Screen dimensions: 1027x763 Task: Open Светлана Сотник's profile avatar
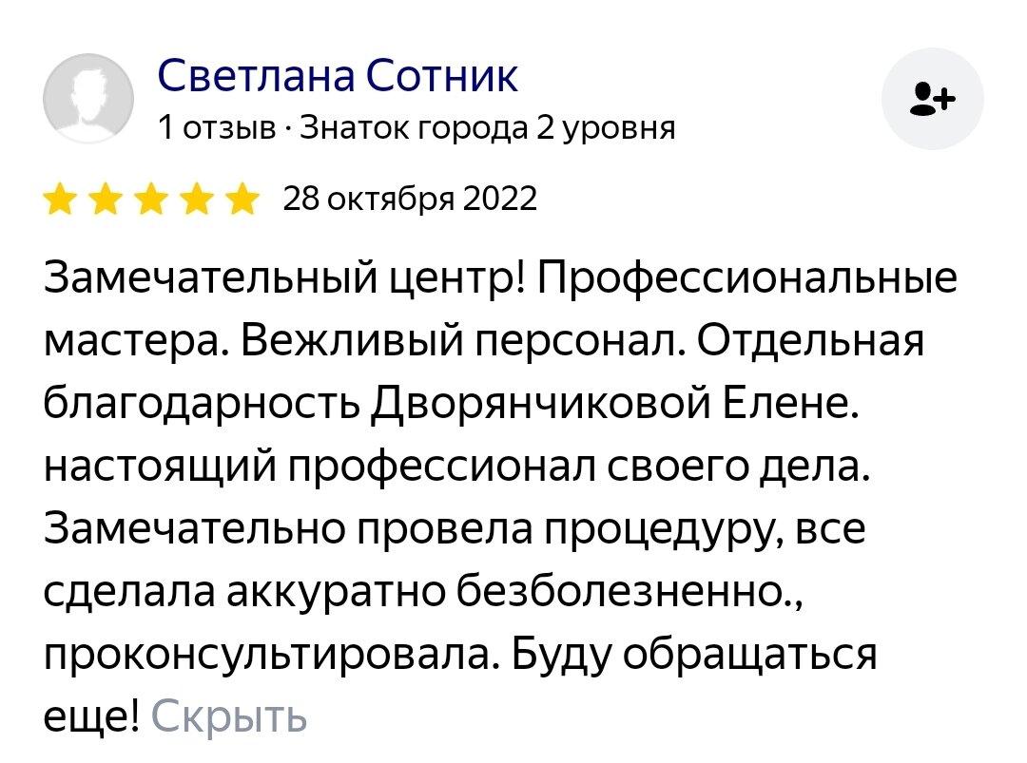[x=88, y=99]
